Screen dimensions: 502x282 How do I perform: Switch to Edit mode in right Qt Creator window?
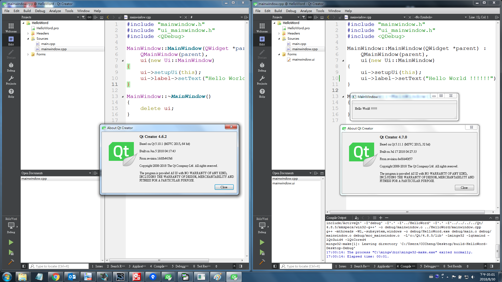tap(262, 41)
